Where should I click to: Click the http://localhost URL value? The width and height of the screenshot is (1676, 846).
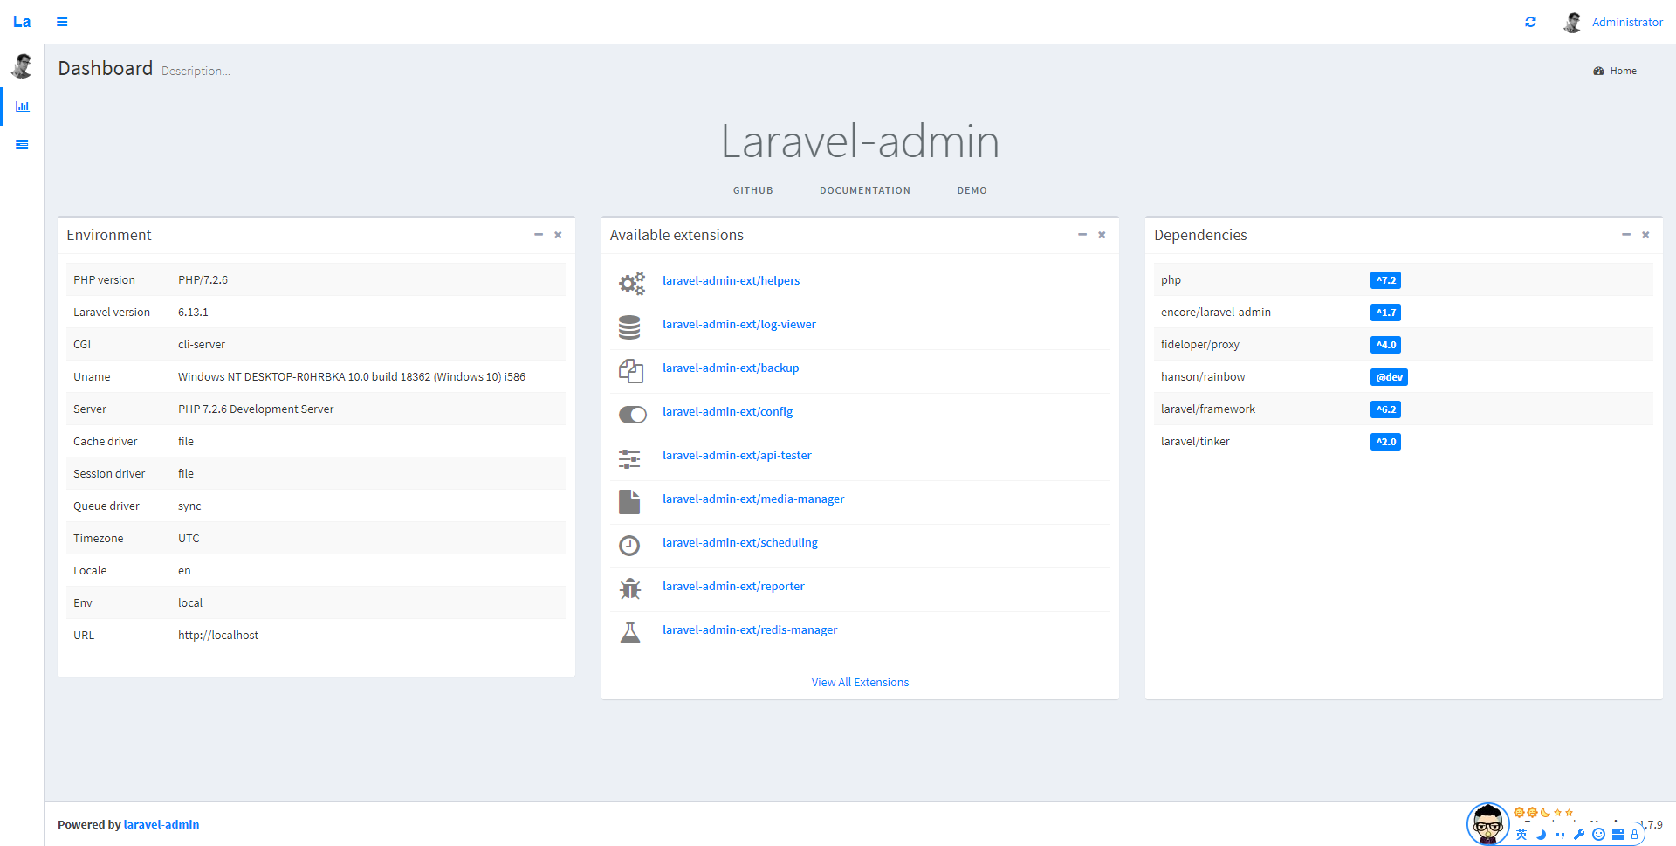click(218, 636)
